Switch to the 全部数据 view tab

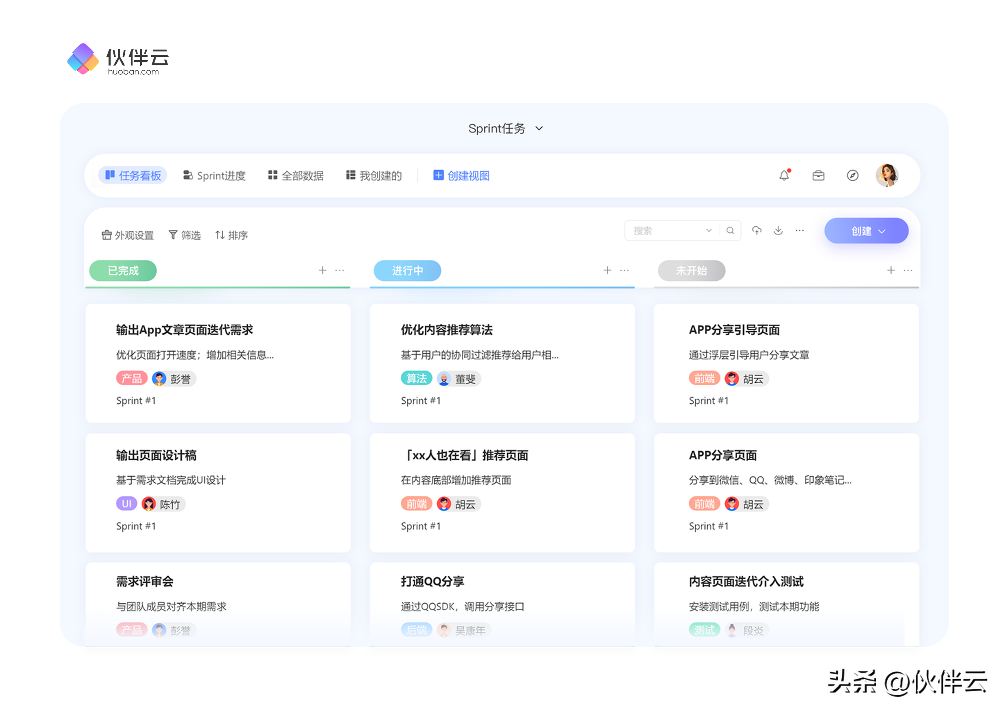(296, 175)
